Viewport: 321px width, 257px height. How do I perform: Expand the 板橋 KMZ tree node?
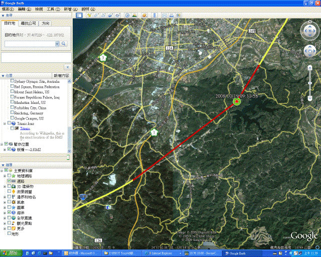[5, 150]
